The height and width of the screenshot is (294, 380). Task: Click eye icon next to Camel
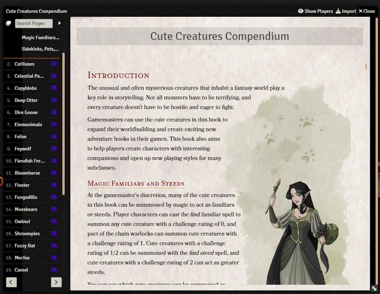pyautogui.click(x=54, y=270)
